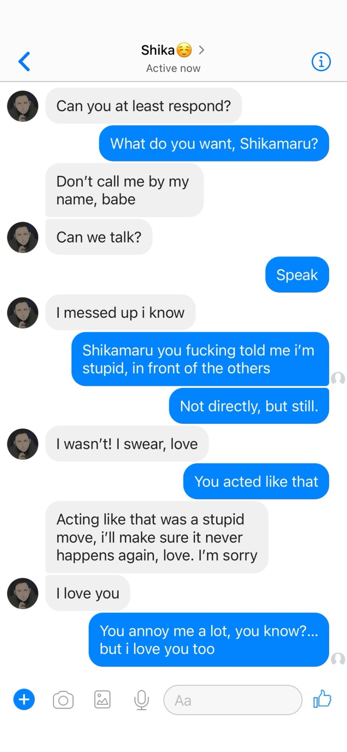Image resolution: width=347 pixels, height=752 pixels.
Task: Tap the "I messed up i know" message
Action: 120,313
